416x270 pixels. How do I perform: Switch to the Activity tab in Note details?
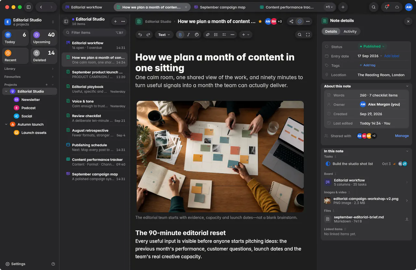coord(350,32)
